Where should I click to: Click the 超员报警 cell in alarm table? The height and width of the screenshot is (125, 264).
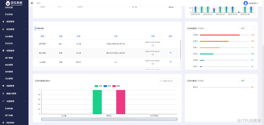pos(42,44)
